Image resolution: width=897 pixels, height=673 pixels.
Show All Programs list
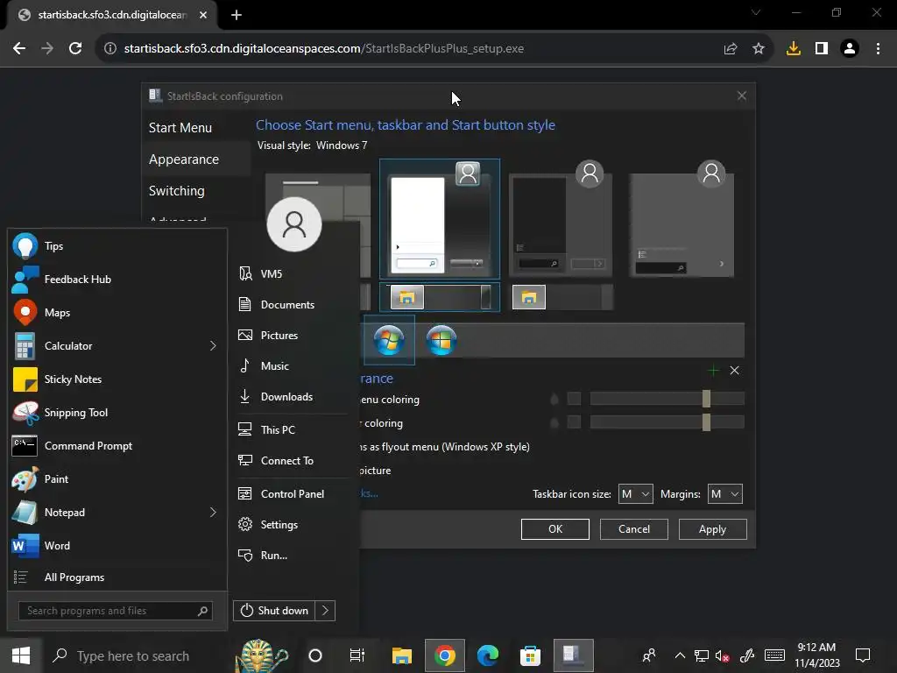coord(117,577)
